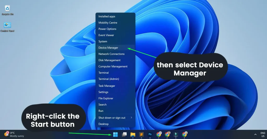
Task: Launch Disk Management
Action: pos(116,60)
